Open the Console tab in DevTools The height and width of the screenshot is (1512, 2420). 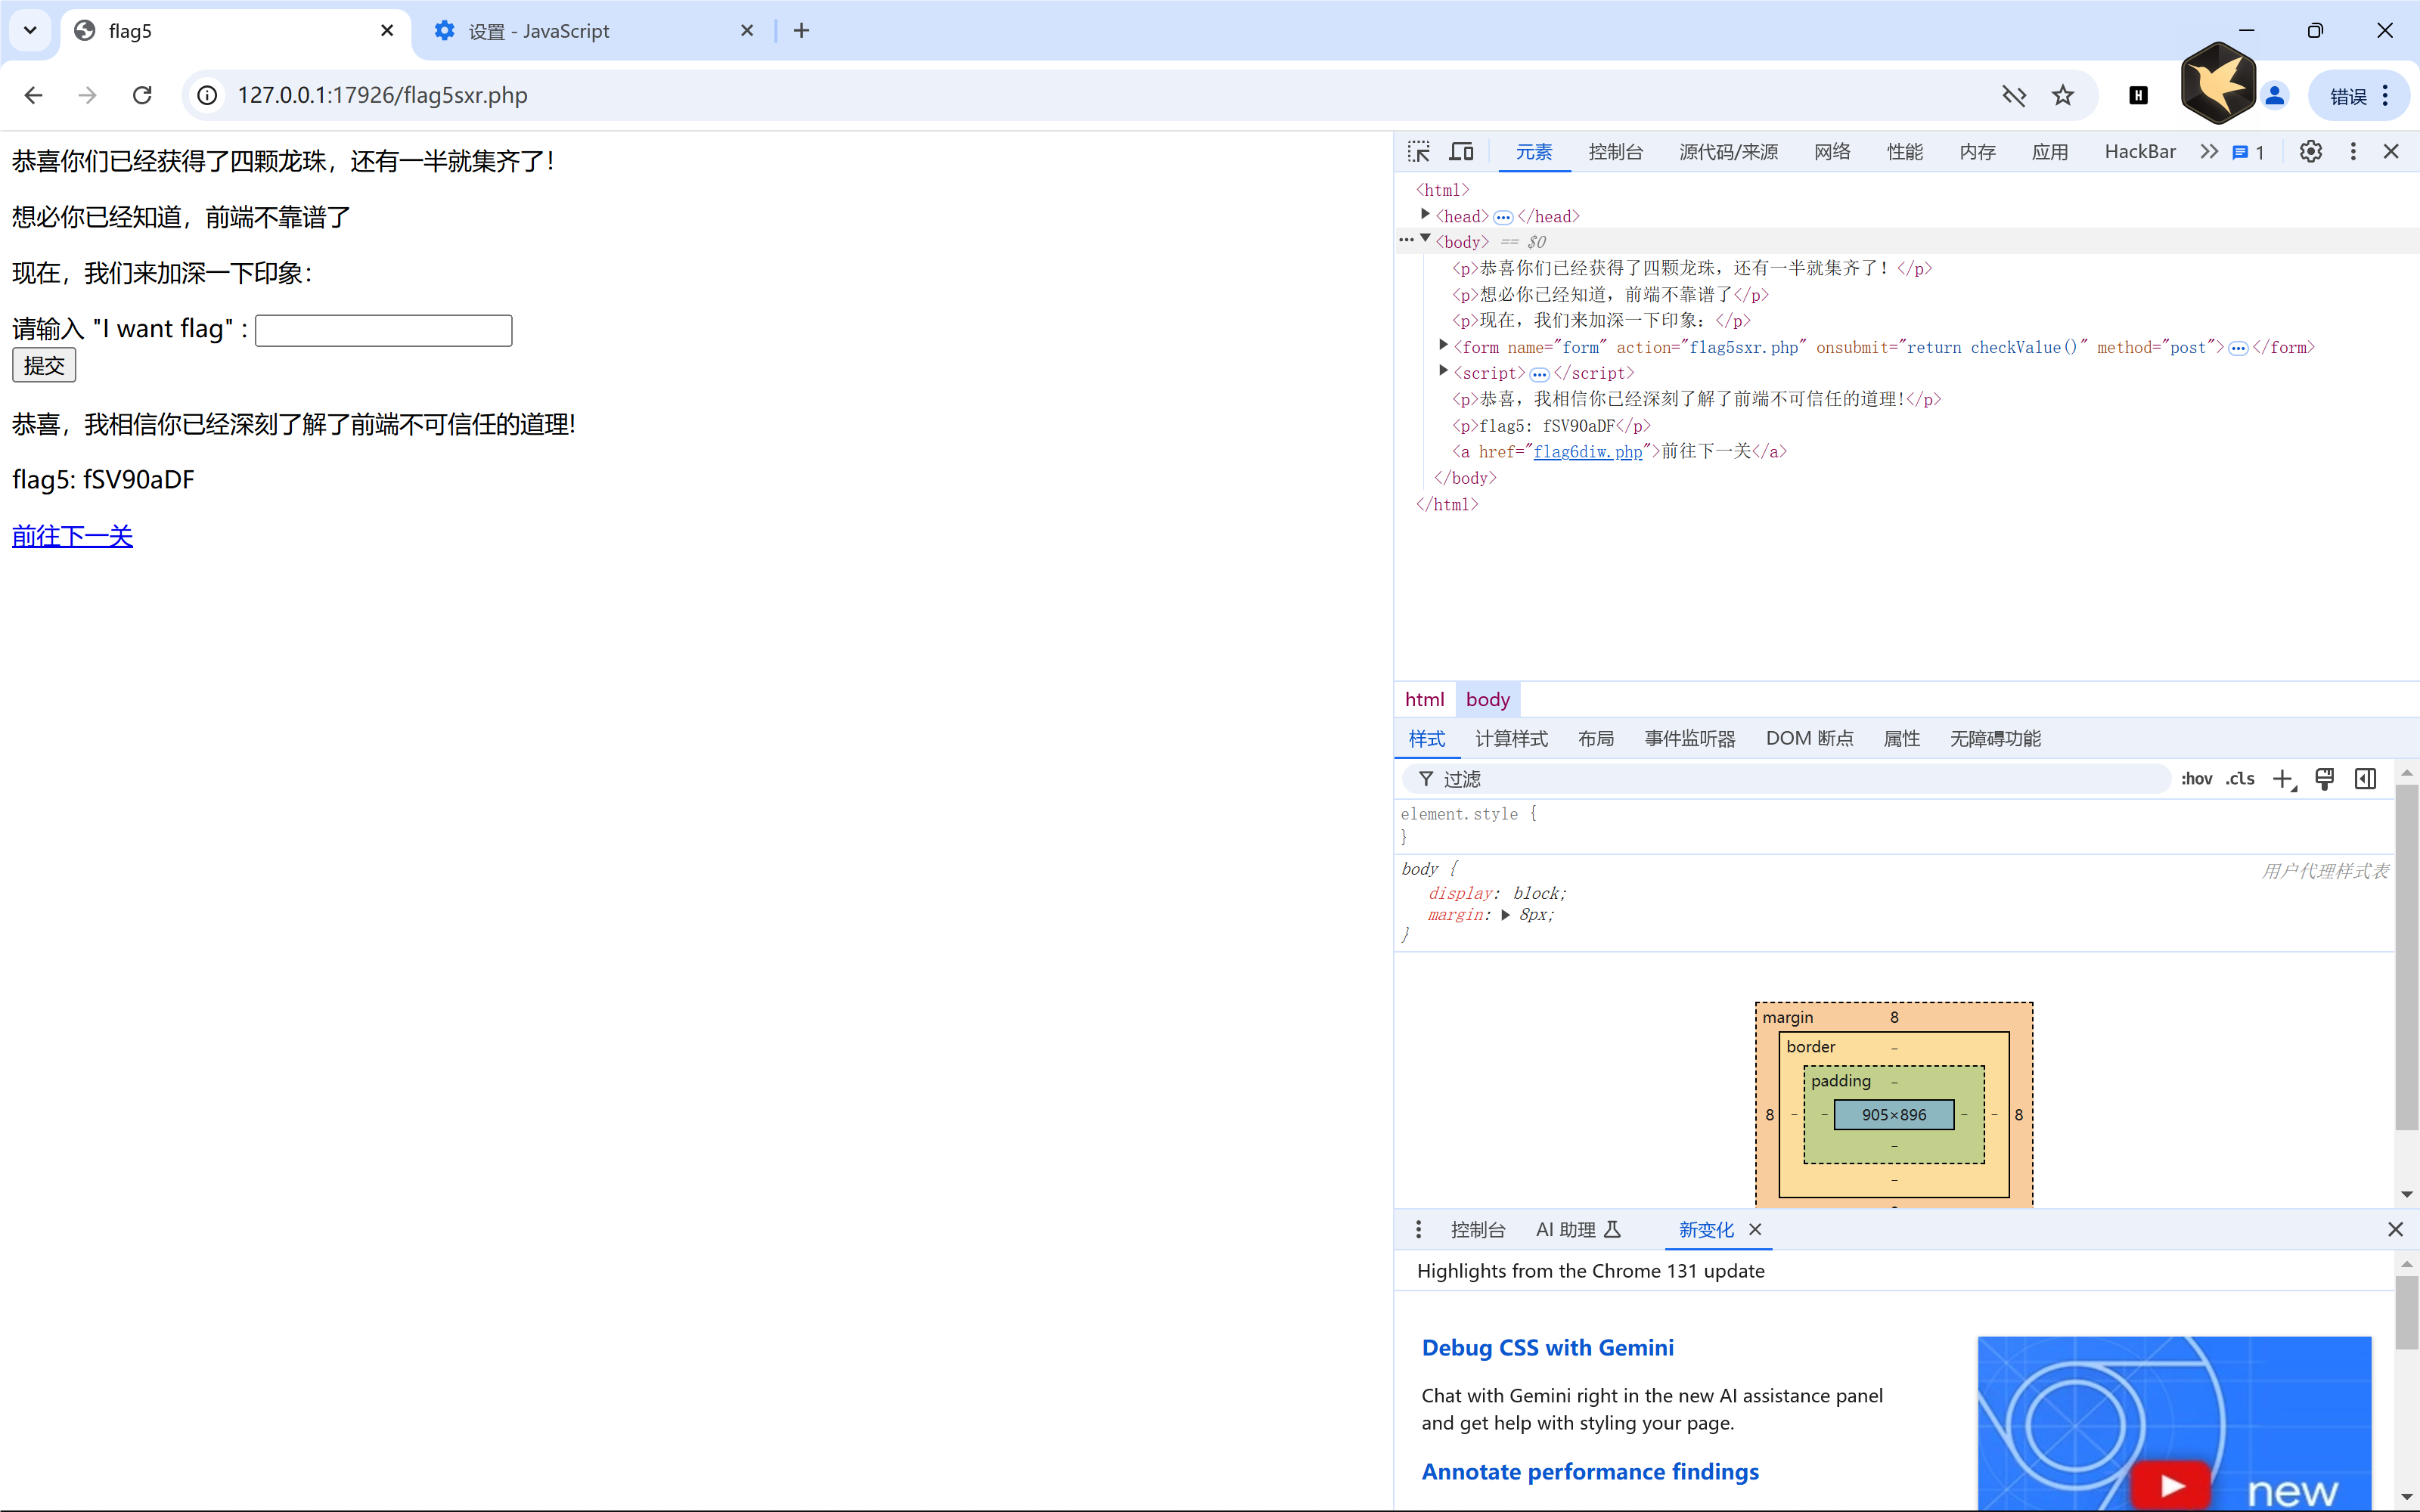point(1615,152)
